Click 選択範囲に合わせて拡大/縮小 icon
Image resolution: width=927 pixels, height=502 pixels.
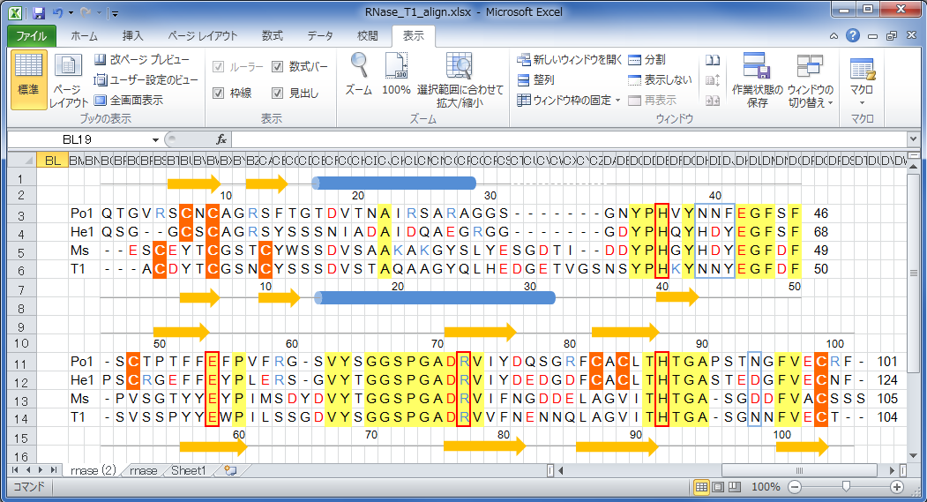[x=460, y=78]
